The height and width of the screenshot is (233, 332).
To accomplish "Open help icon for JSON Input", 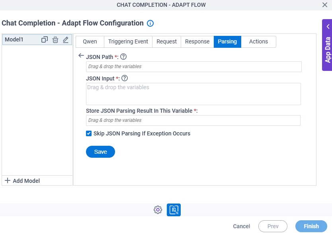I will point(125,78).
